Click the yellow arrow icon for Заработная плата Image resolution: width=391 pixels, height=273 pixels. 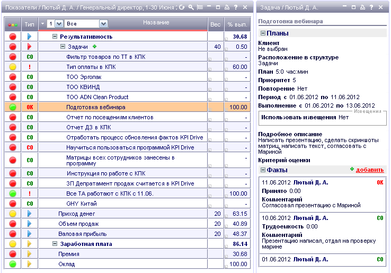click(x=30, y=244)
